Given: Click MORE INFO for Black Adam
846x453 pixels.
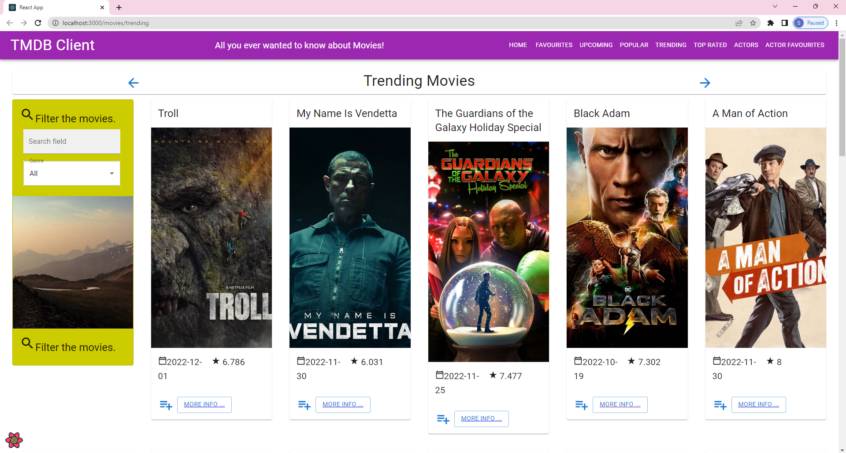Looking at the screenshot, I should click(620, 405).
